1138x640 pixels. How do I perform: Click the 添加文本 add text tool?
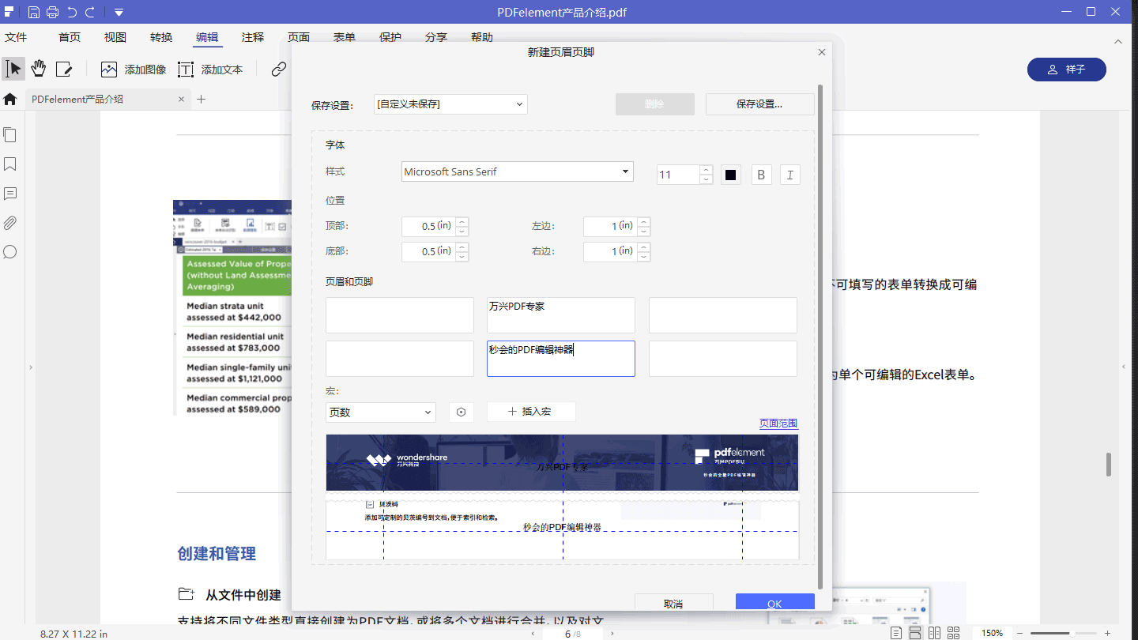point(210,70)
